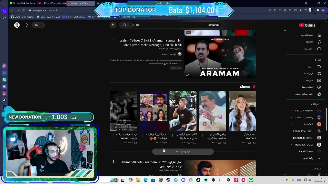Image resolution: width=328 pixels, height=184 pixels.
Task: Open the YouTube notifications bell
Action: (x=27, y=25)
